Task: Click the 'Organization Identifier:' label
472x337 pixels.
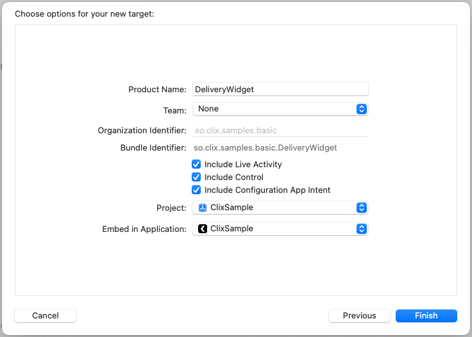Action: pos(142,131)
